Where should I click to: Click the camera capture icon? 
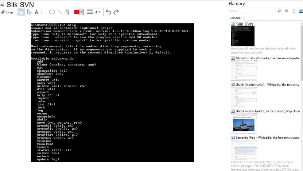(x=287, y=11)
